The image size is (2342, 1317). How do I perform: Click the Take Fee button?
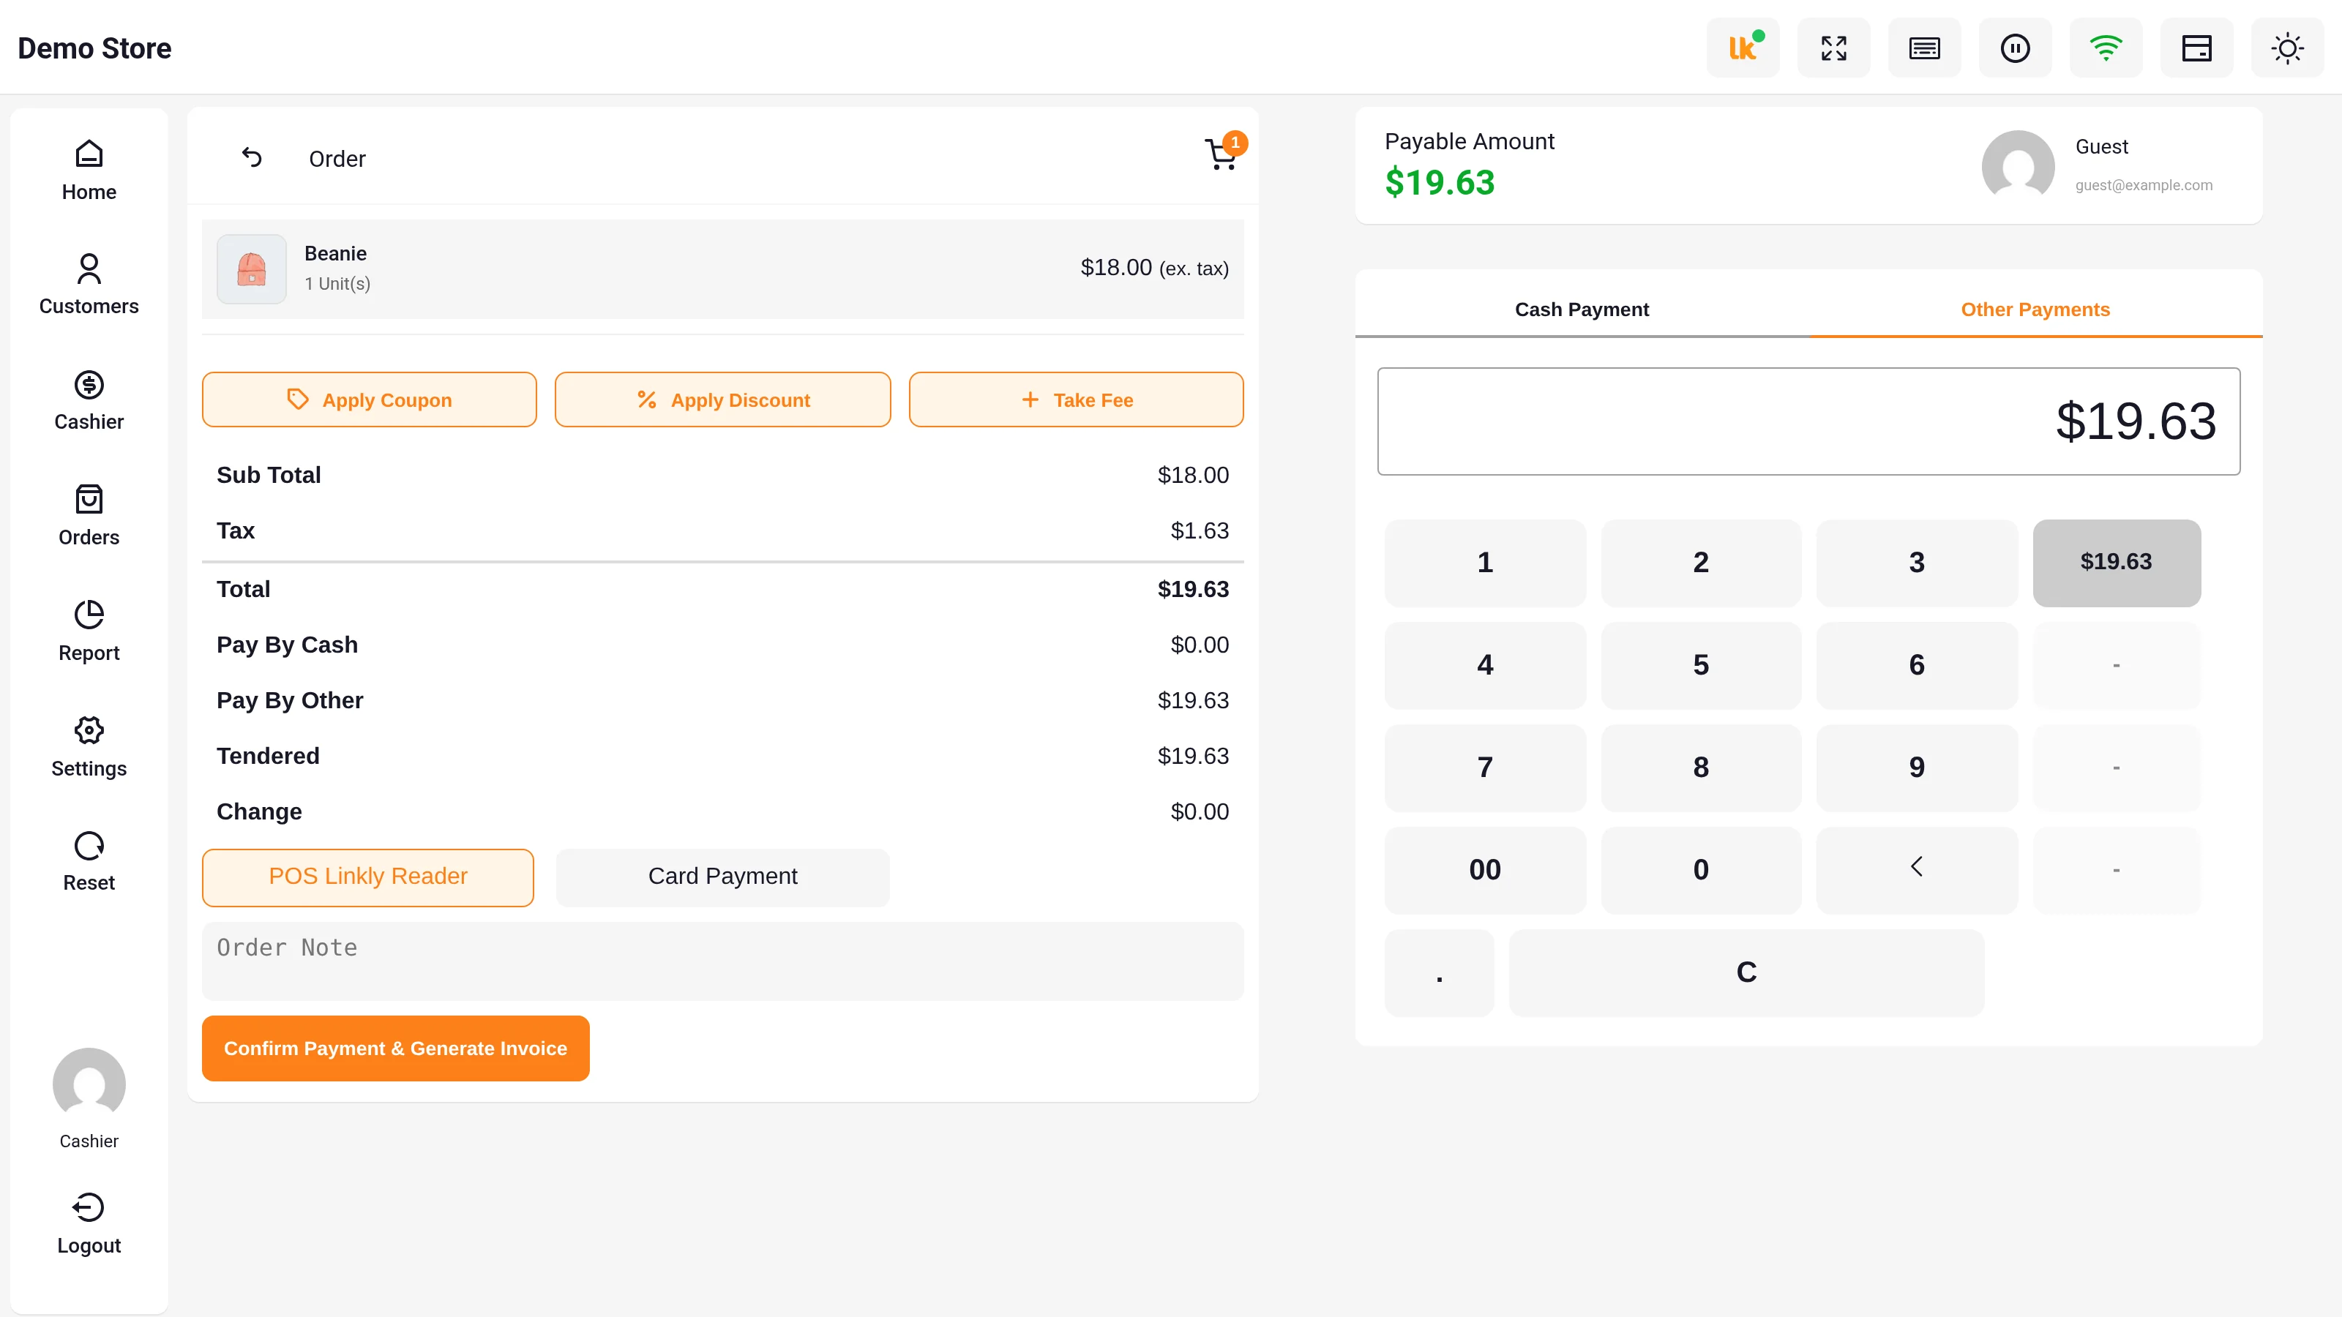click(x=1076, y=399)
